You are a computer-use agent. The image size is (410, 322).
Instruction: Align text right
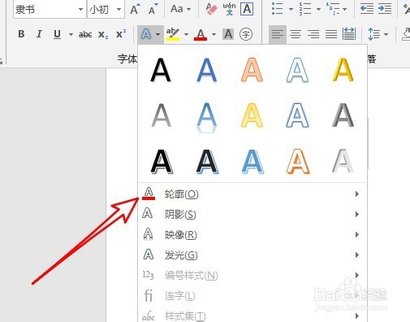[x=313, y=34]
